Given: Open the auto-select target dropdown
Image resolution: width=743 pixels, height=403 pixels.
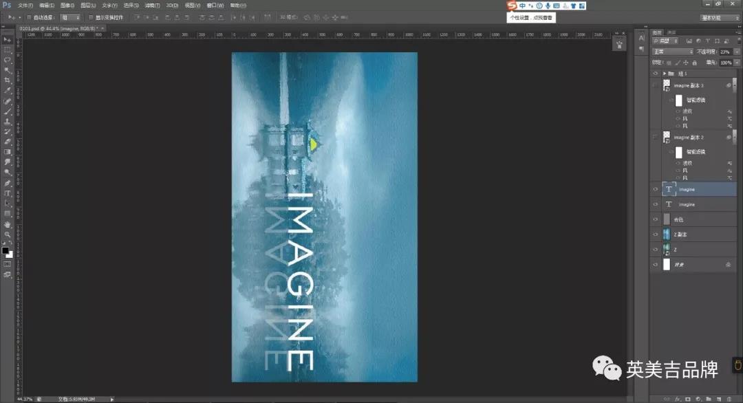Looking at the screenshot, I should tap(70, 17).
